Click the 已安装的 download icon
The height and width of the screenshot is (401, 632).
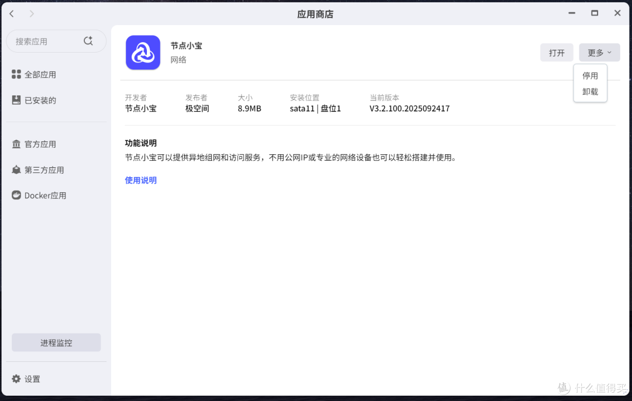coord(16,101)
